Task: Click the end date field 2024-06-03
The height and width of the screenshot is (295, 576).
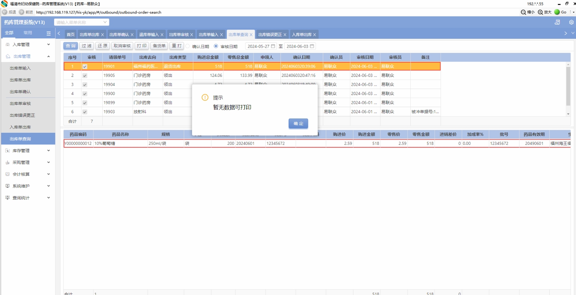Action: (x=300, y=46)
